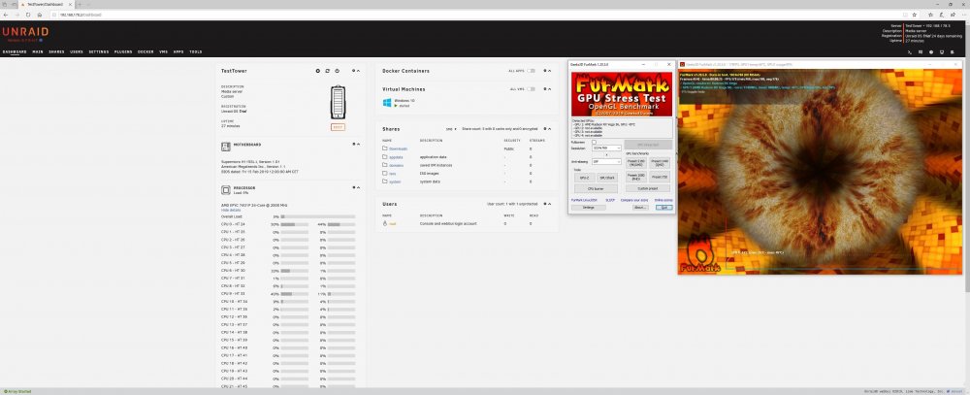
Task: Click the folder icon next to downloads
Action: [x=385, y=148]
